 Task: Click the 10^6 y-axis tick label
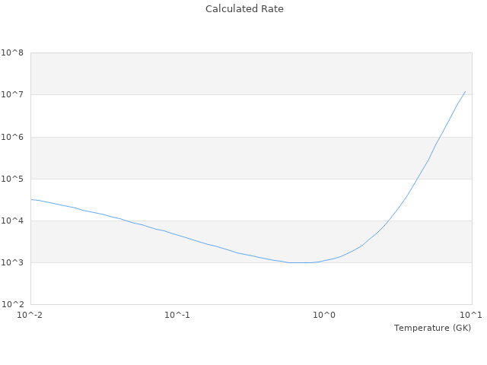[x=12, y=137]
